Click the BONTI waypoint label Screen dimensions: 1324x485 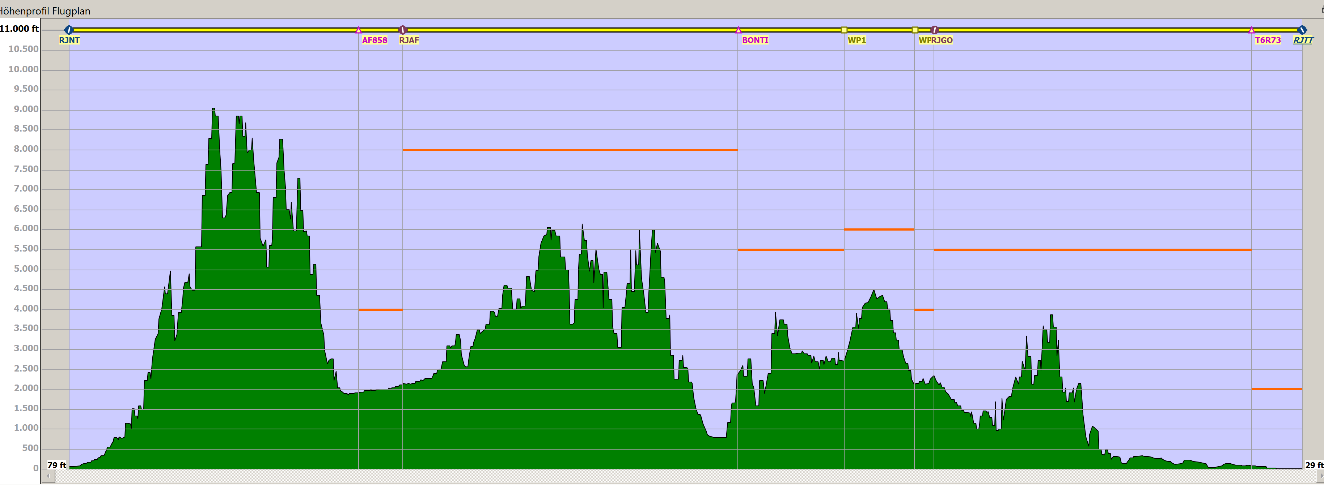click(x=755, y=40)
